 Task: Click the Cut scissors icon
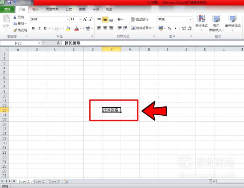(x=15, y=17)
